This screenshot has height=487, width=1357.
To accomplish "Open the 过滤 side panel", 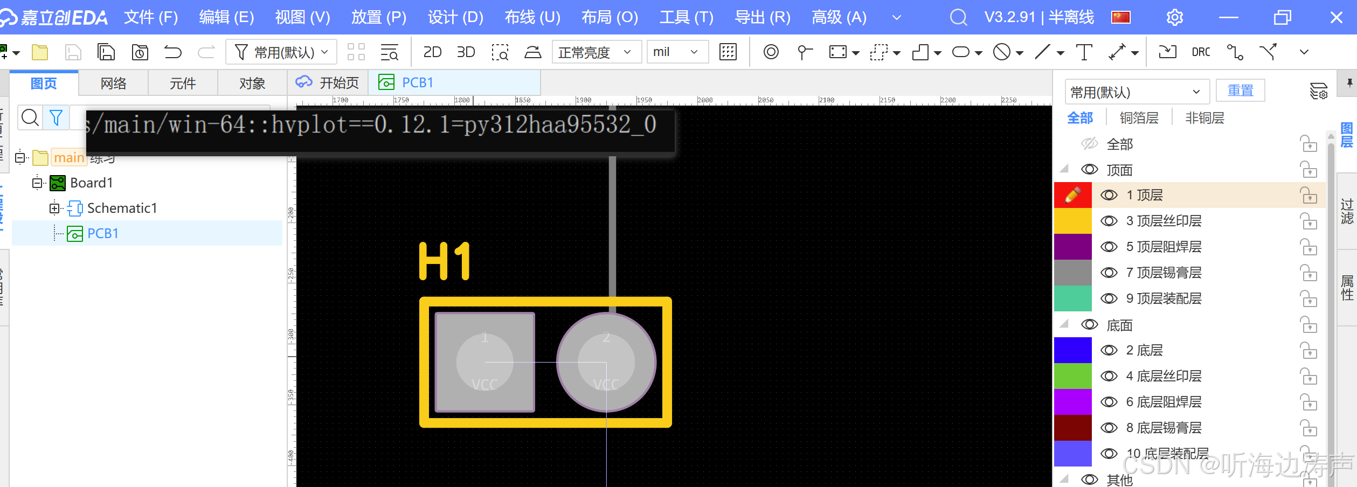I will pos(1347,211).
